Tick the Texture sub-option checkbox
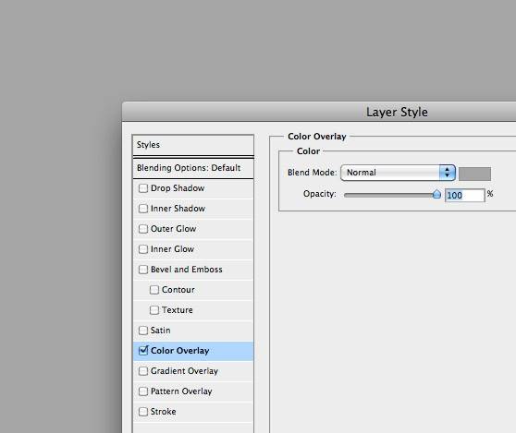516x433 pixels. (154, 310)
